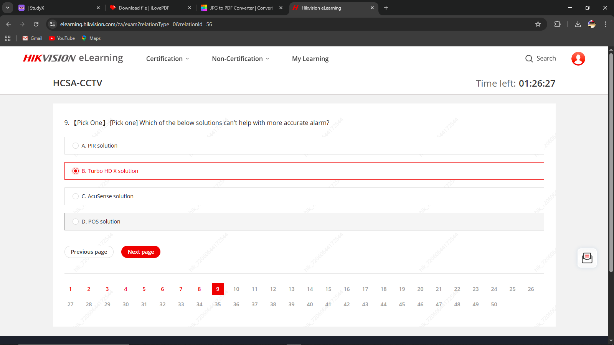The height and width of the screenshot is (345, 614).
Task: Jump to question 26
Action: click(x=531, y=289)
